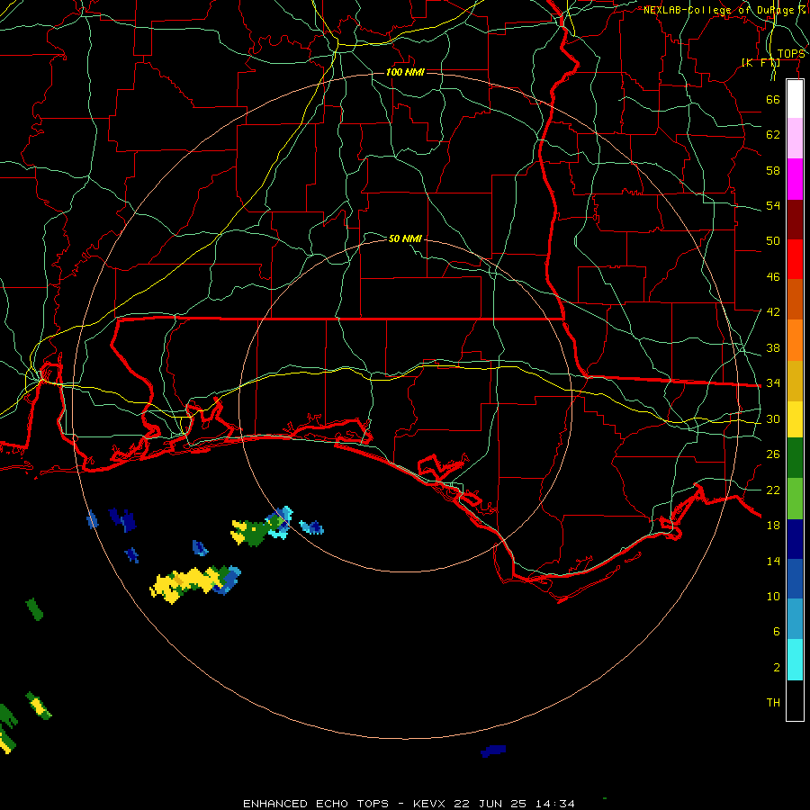
Task: Click the '34' legend value
Action: [x=773, y=383]
